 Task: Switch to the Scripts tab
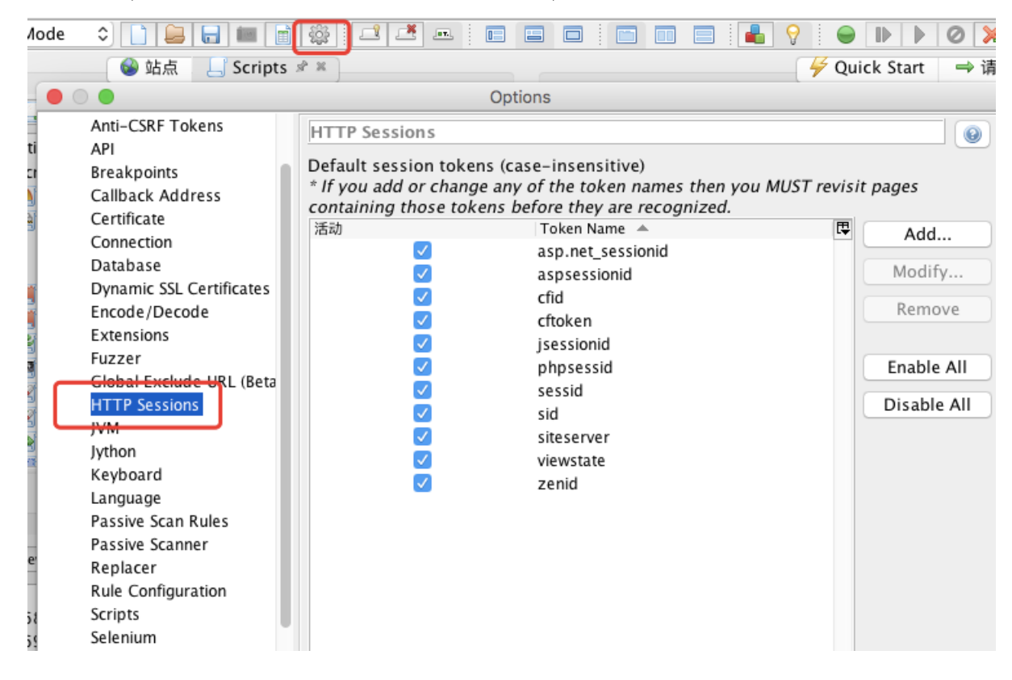(260, 68)
